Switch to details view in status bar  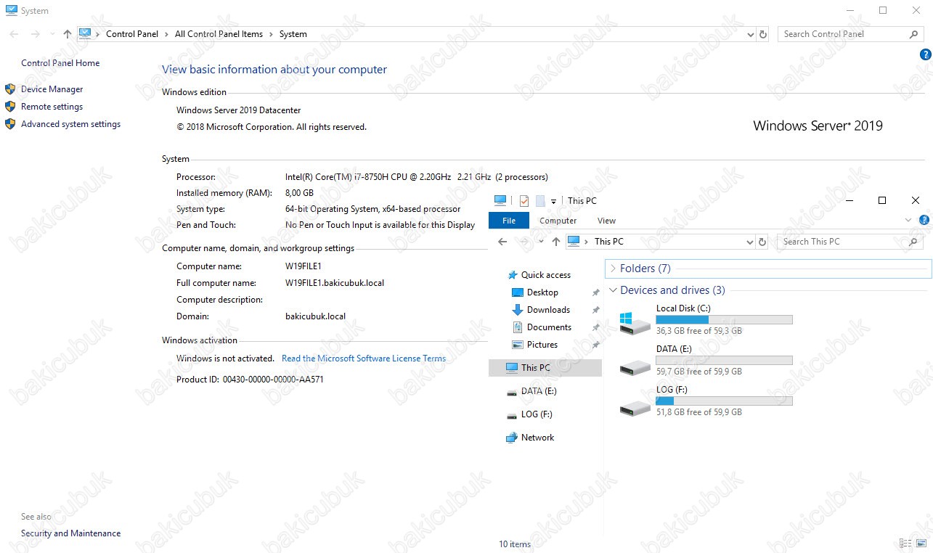coord(905,543)
